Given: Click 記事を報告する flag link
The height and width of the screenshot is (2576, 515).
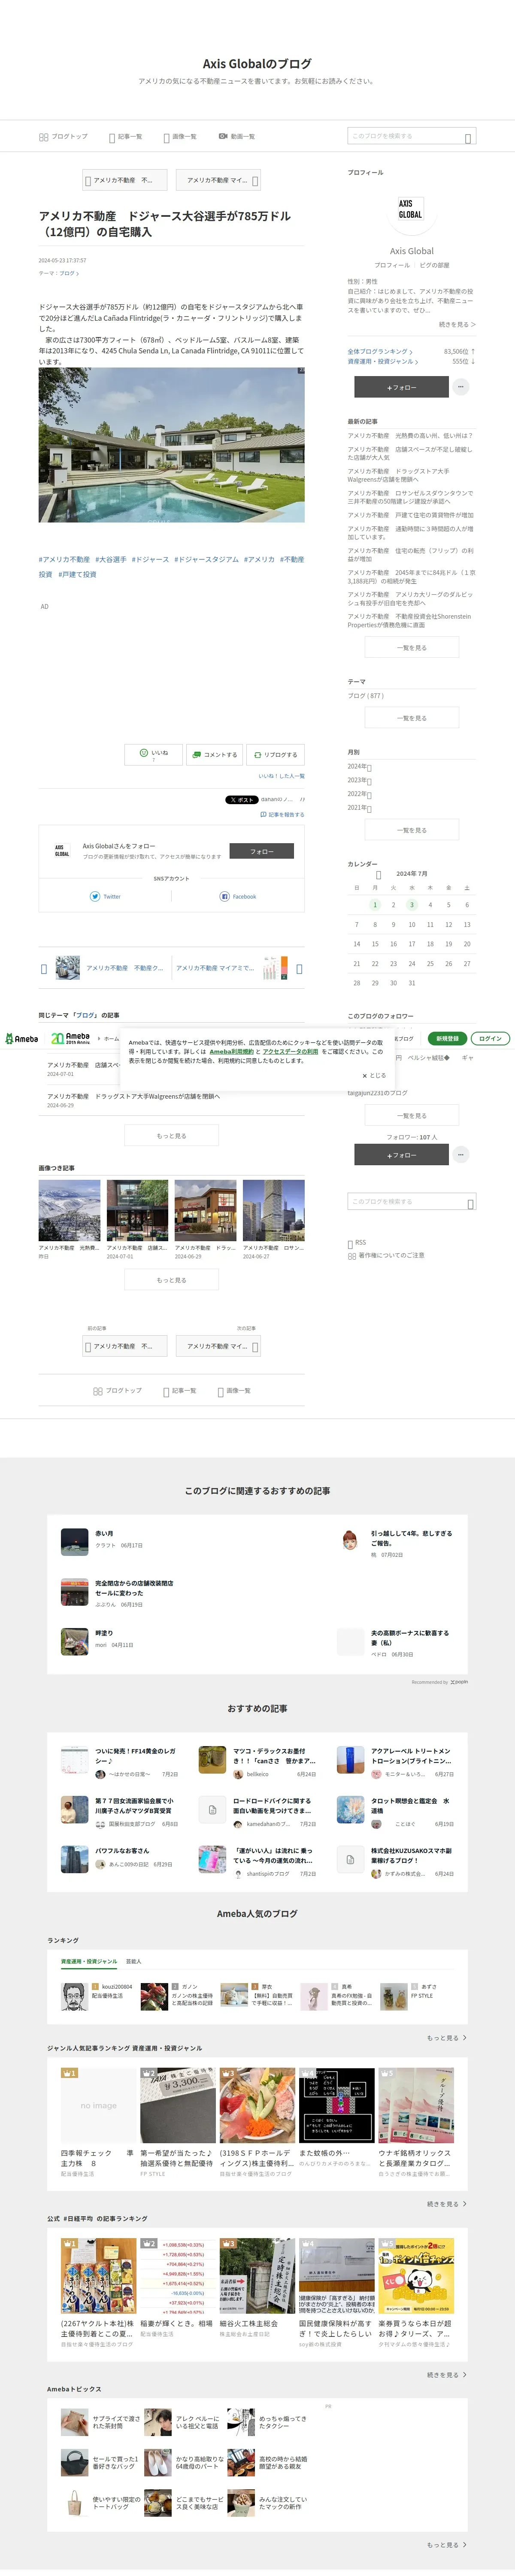Looking at the screenshot, I should pos(282,814).
